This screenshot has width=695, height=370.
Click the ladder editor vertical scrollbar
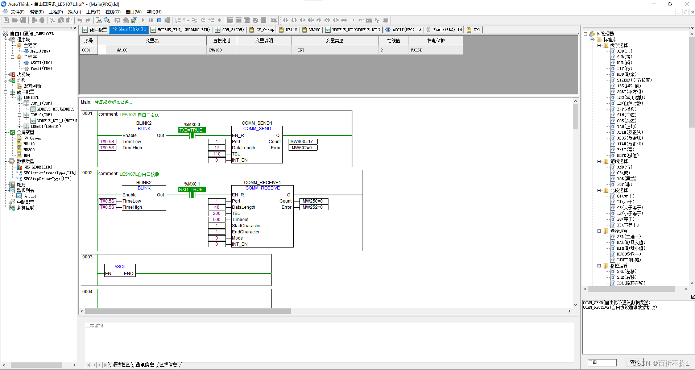(575, 117)
